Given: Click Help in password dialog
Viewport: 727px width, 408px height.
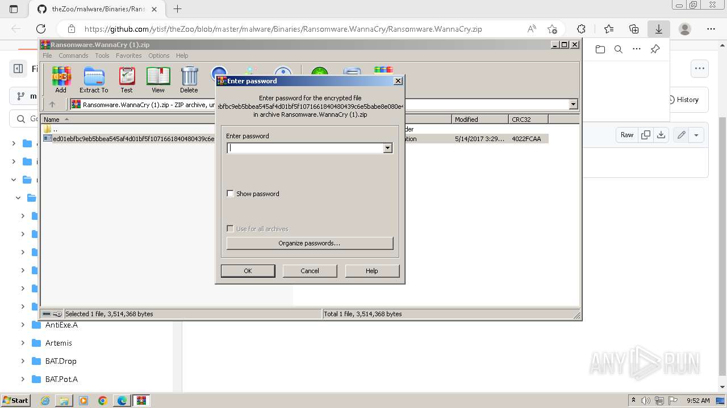Looking at the screenshot, I should pos(371,271).
